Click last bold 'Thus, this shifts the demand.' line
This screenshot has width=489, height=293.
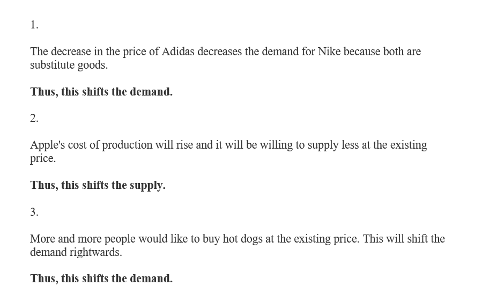[101, 279]
